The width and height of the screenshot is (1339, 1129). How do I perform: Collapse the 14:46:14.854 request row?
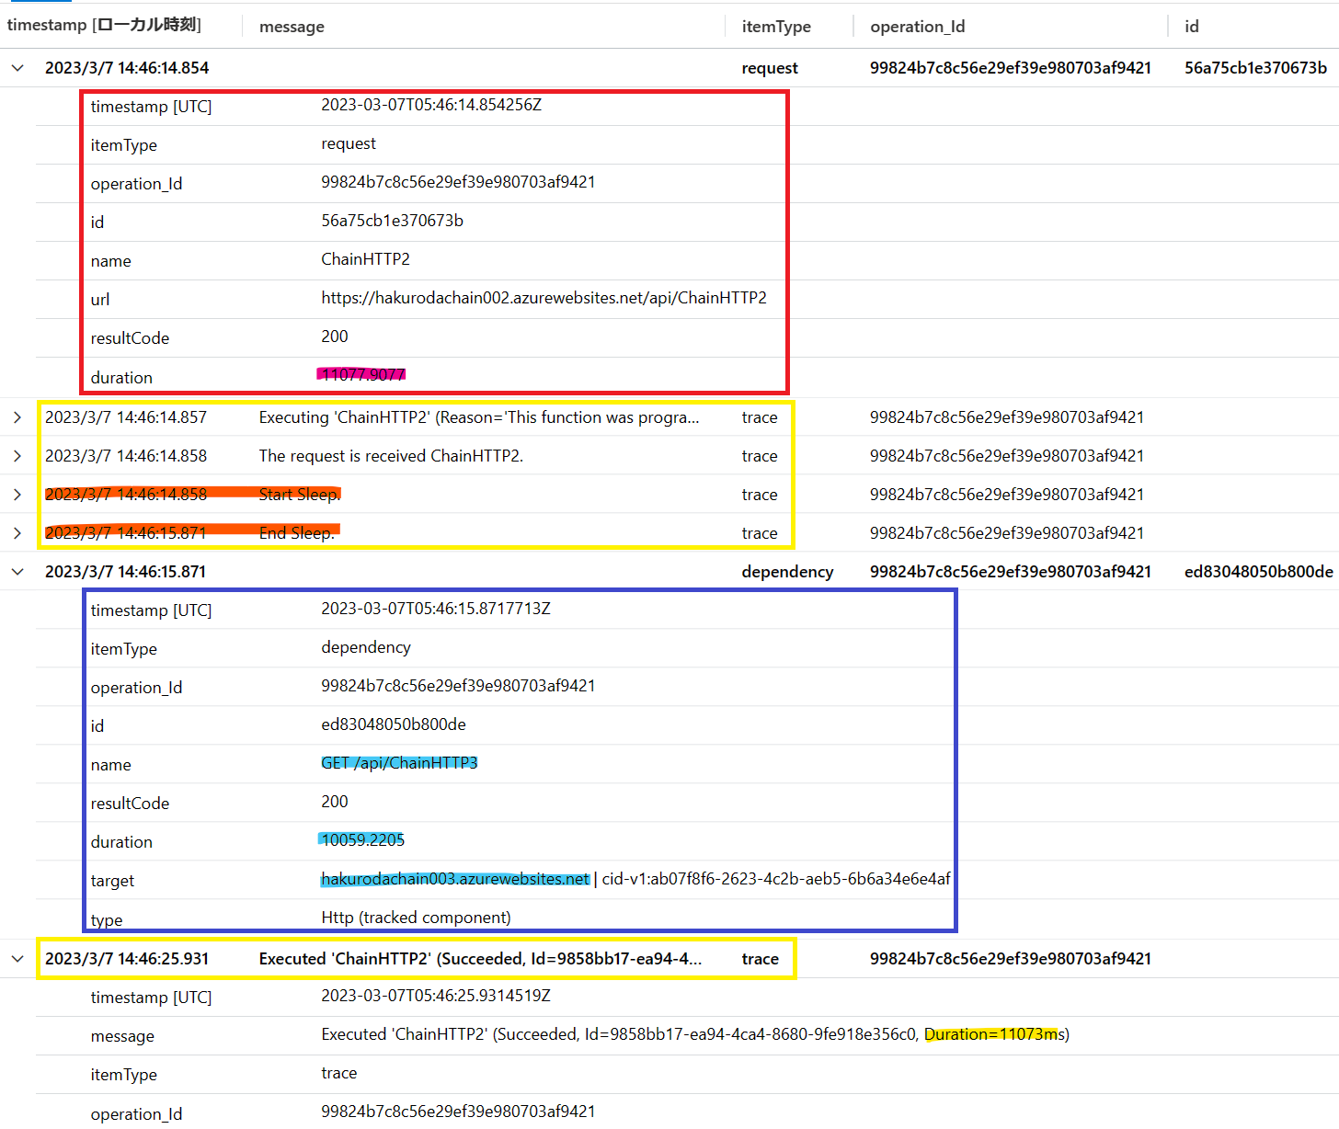point(17,68)
